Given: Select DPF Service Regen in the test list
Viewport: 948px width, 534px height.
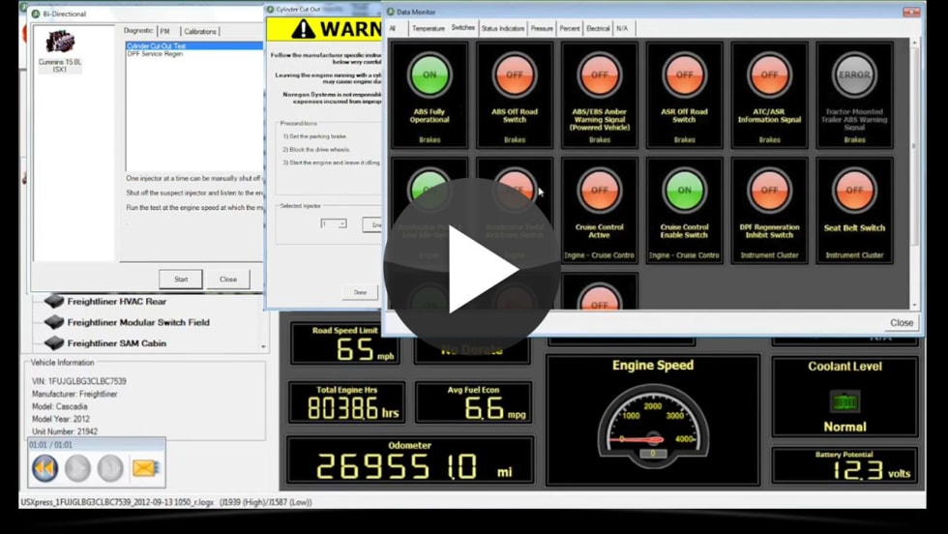Looking at the screenshot, I should pos(155,54).
